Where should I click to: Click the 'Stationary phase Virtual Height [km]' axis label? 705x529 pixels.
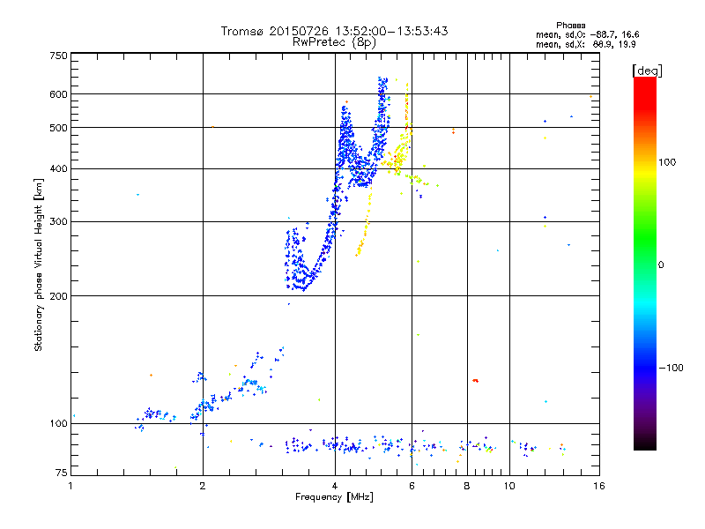pos(38,264)
